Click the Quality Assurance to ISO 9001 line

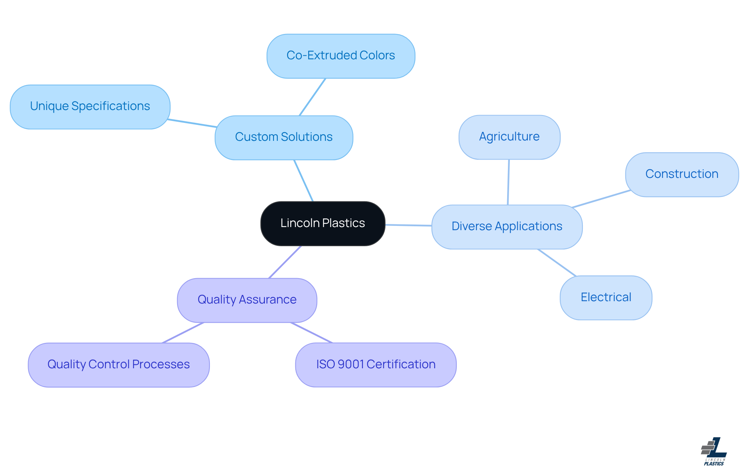tap(311, 332)
